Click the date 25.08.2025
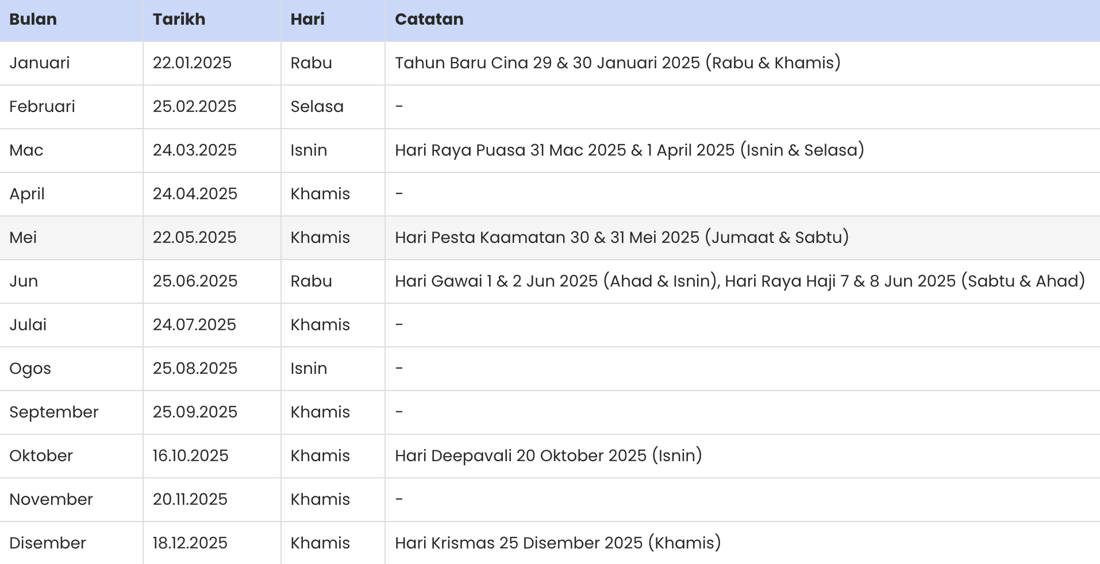This screenshot has width=1100, height=564. (x=195, y=368)
